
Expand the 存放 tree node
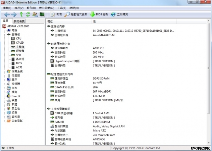coord(4,88)
